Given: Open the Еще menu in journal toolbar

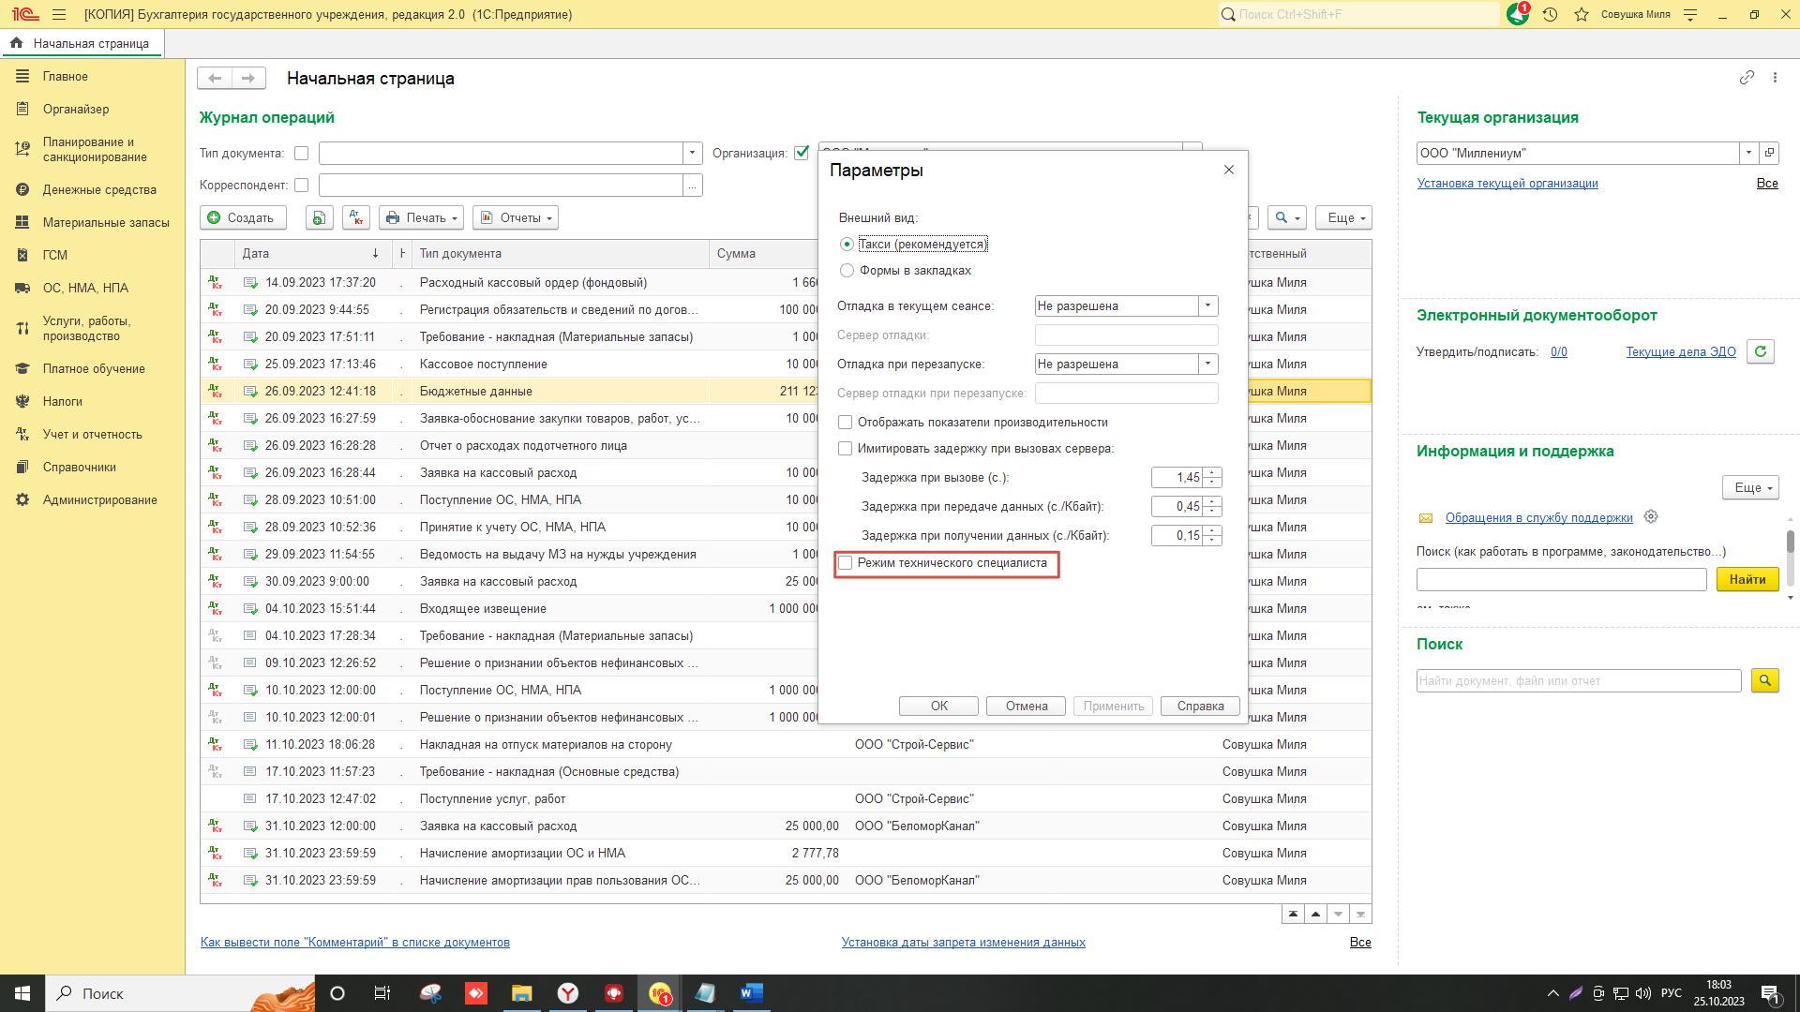Looking at the screenshot, I should (1343, 217).
